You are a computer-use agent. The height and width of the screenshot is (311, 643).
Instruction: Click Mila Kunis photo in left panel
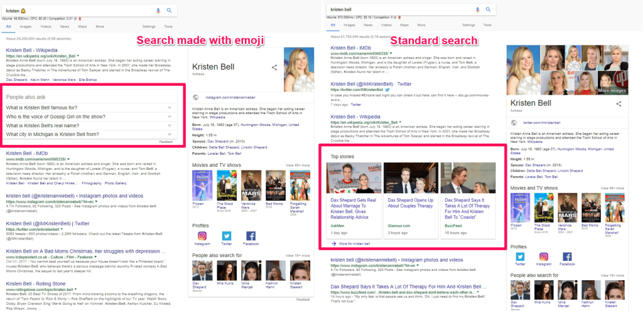pyautogui.click(x=227, y=270)
